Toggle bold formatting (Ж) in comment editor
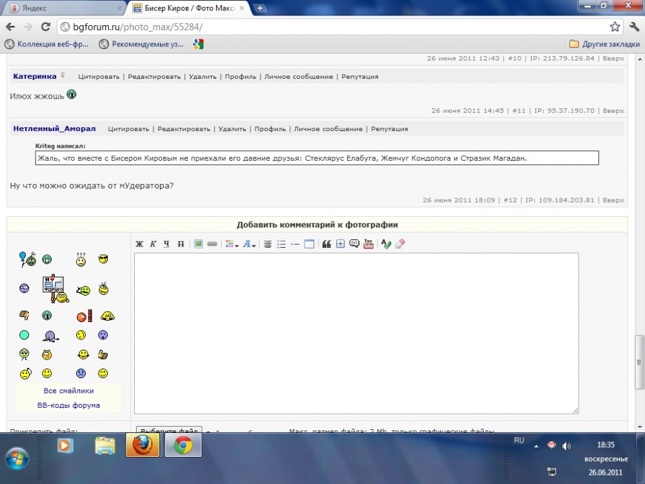Viewport: 645px width, 484px height. [x=139, y=244]
